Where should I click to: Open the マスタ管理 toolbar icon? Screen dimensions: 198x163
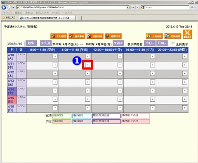click(59, 36)
